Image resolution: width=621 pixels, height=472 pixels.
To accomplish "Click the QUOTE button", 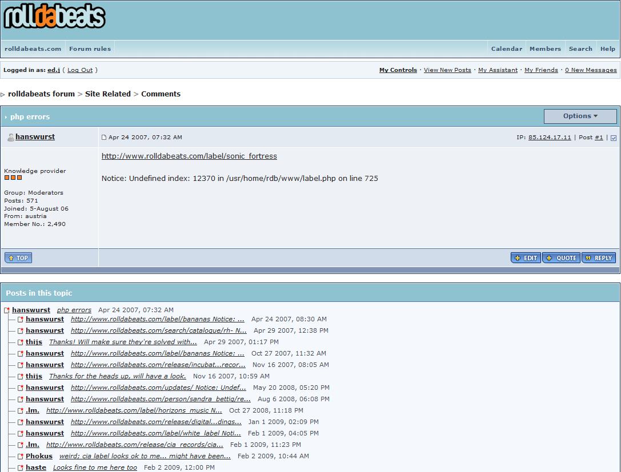I will tap(561, 258).
